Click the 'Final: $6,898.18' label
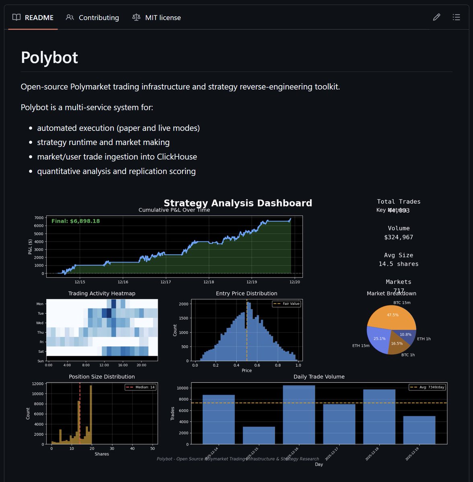Screen dimensions: 473x482 (76, 221)
